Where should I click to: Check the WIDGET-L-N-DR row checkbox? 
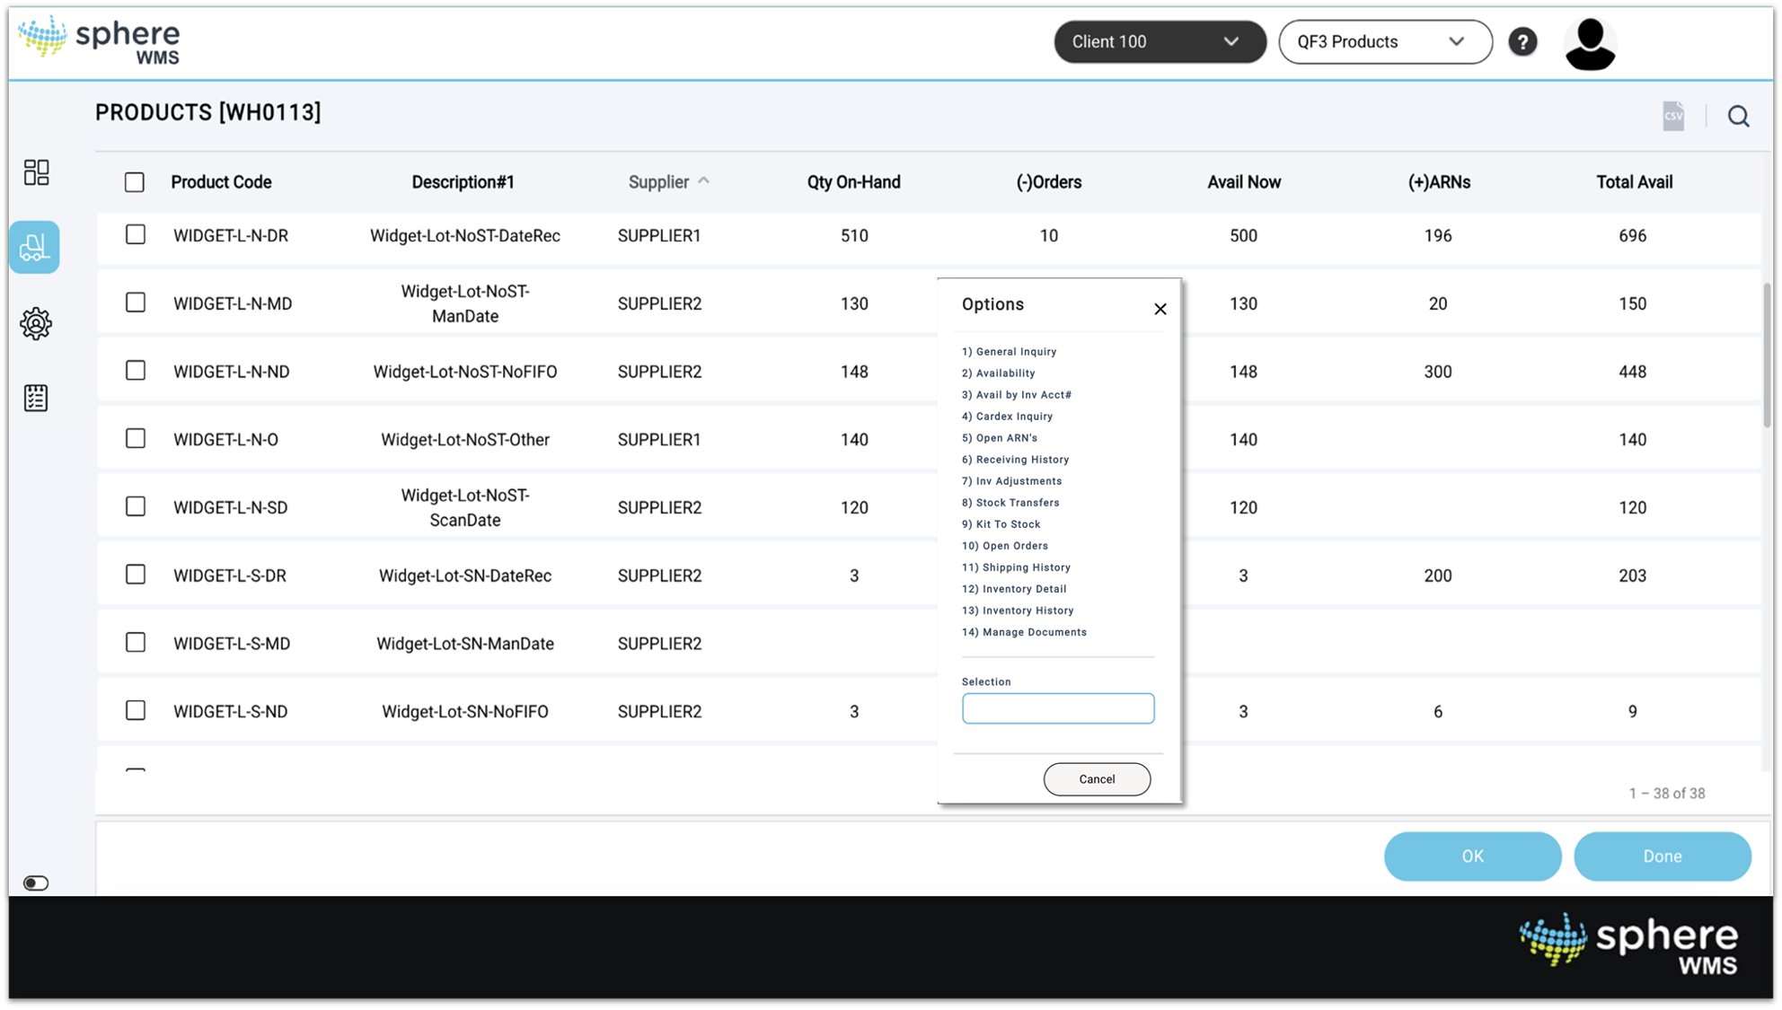point(136,234)
